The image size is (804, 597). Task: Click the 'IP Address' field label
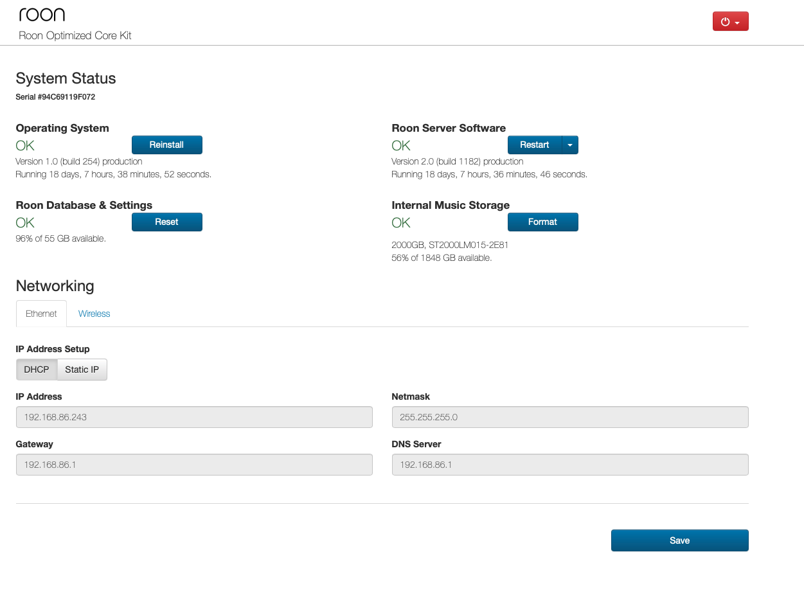tap(39, 397)
